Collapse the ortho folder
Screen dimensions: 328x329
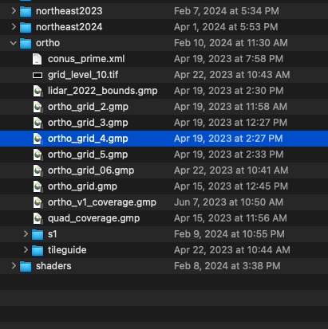(x=14, y=43)
